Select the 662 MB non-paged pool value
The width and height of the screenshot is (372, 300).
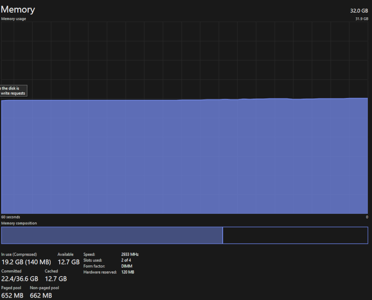[41, 295]
